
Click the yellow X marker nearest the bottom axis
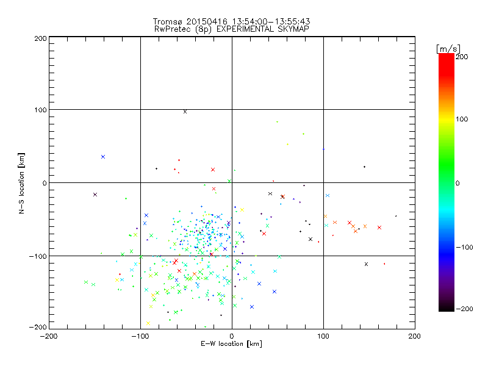coord(148,323)
